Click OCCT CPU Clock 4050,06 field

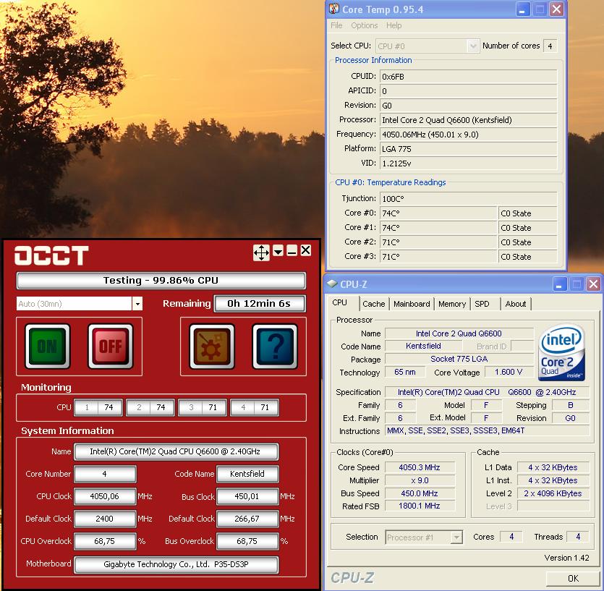105,496
